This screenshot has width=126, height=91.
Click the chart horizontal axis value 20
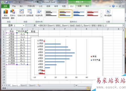[x=66, y=77]
